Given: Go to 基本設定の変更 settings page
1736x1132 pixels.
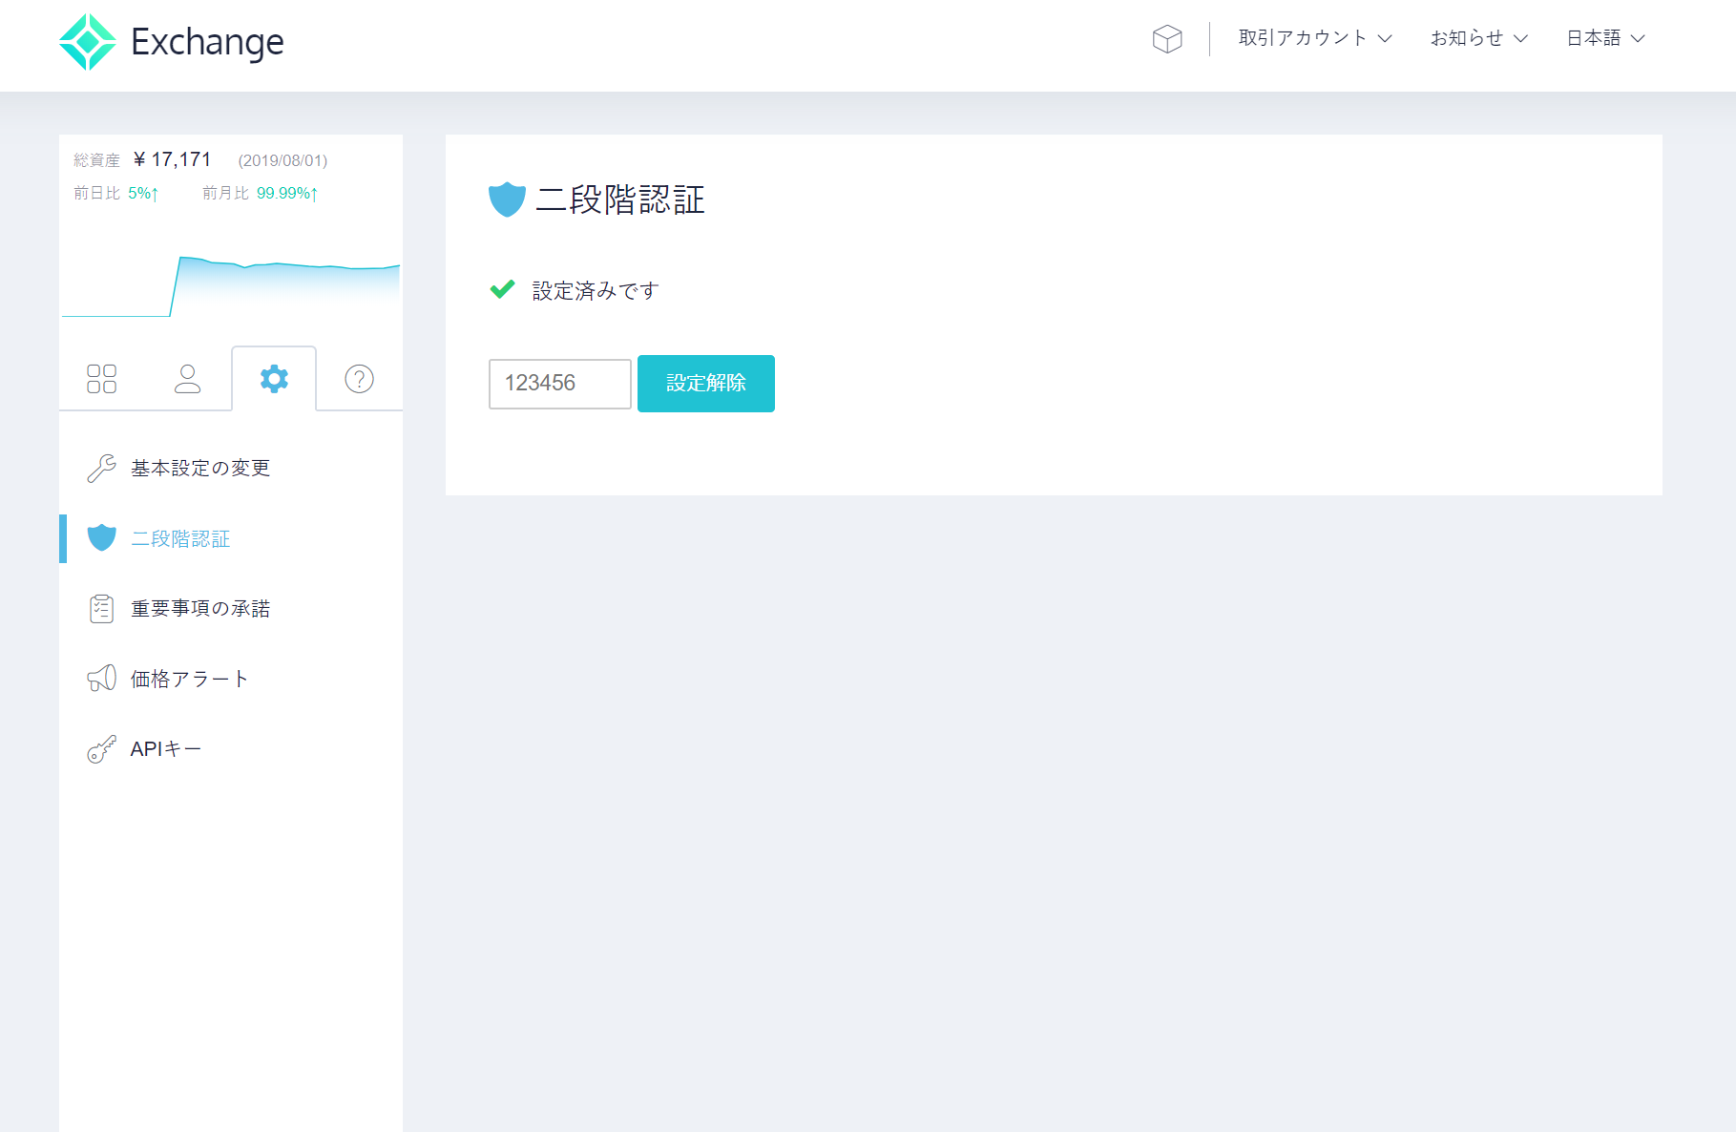Looking at the screenshot, I should point(200,468).
